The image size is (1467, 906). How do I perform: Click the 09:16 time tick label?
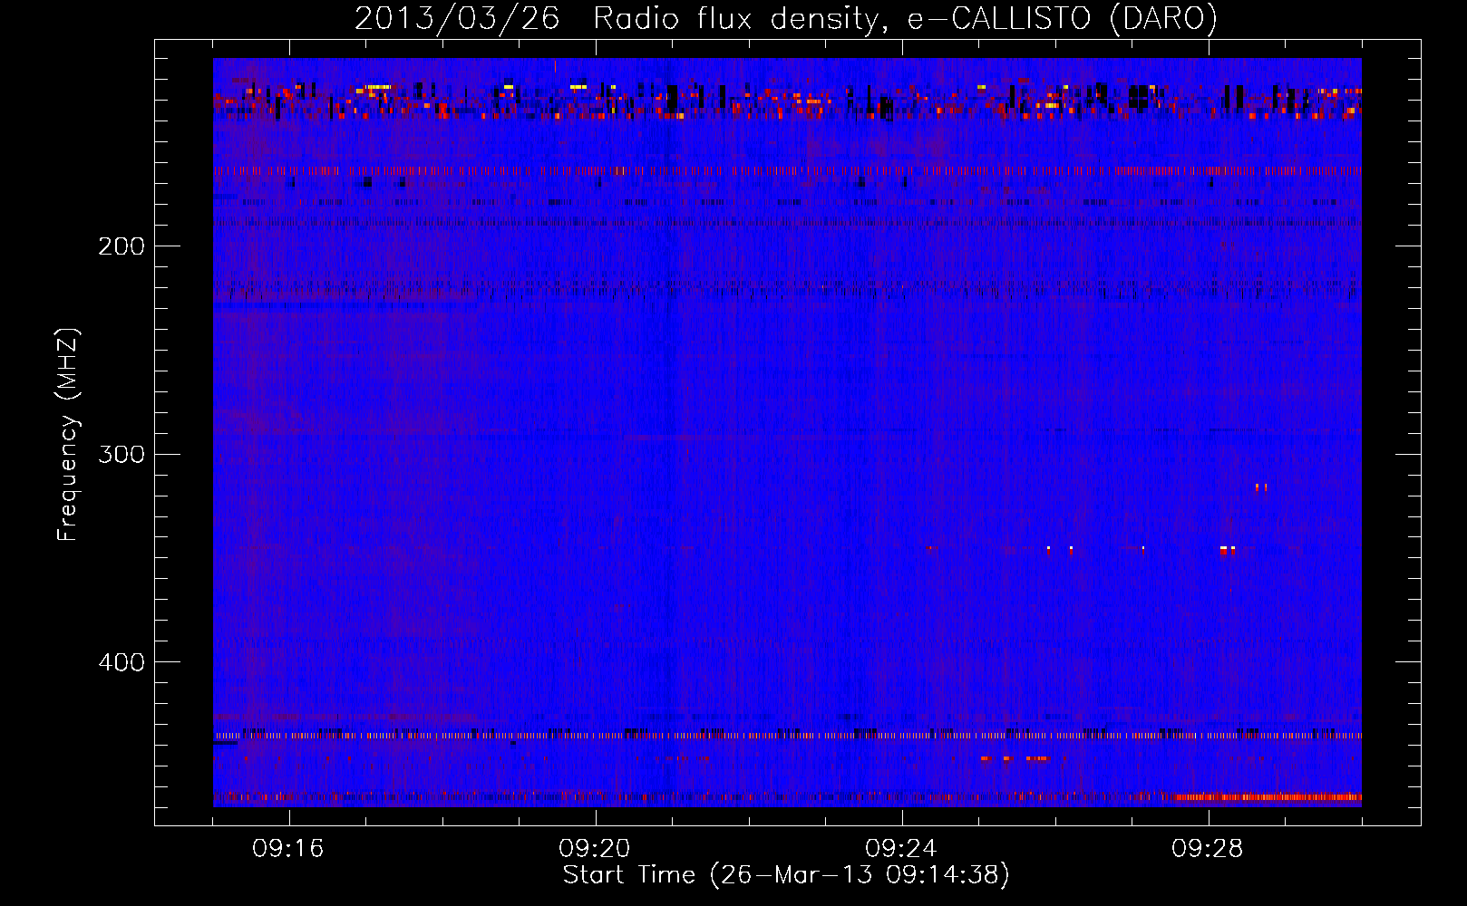point(288,849)
